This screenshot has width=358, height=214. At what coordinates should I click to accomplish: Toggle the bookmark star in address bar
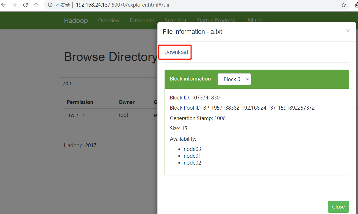(x=343, y=5)
